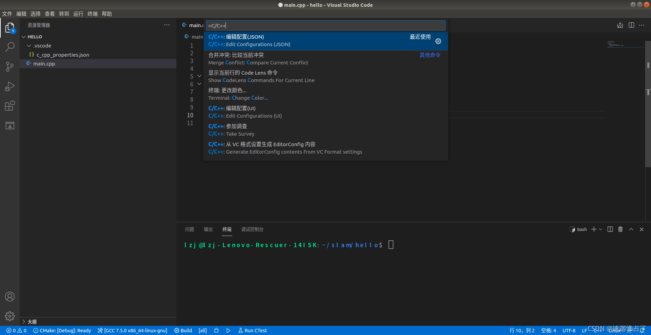
Task: Switch to the 终端 panel tab
Action: point(227,230)
